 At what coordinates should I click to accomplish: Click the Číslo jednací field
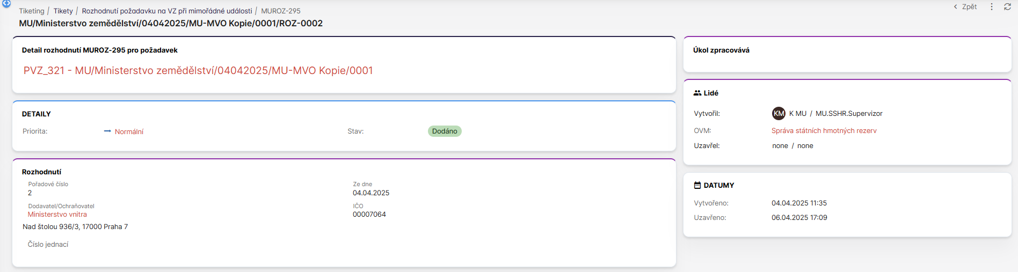point(48,244)
